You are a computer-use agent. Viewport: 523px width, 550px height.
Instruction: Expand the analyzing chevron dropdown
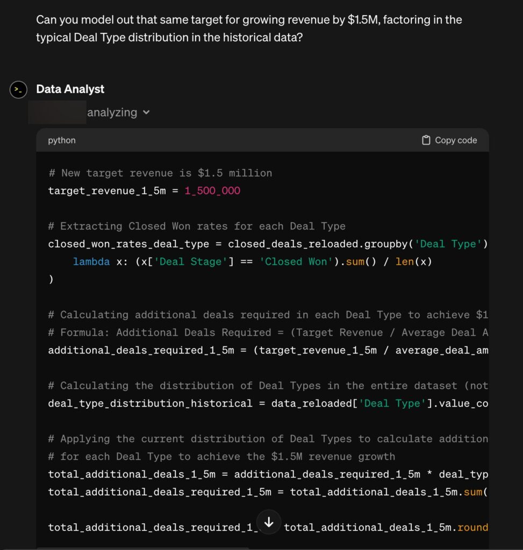pyautogui.click(x=146, y=113)
